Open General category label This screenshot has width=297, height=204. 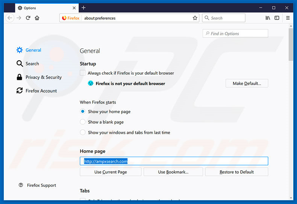(33, 50)
